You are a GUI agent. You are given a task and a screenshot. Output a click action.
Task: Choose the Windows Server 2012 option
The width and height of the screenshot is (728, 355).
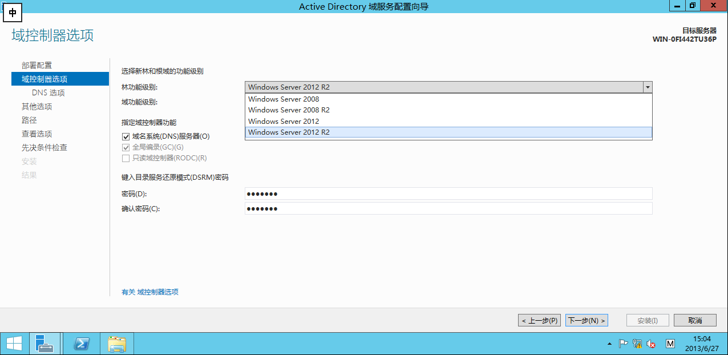(x=448, y=121)
